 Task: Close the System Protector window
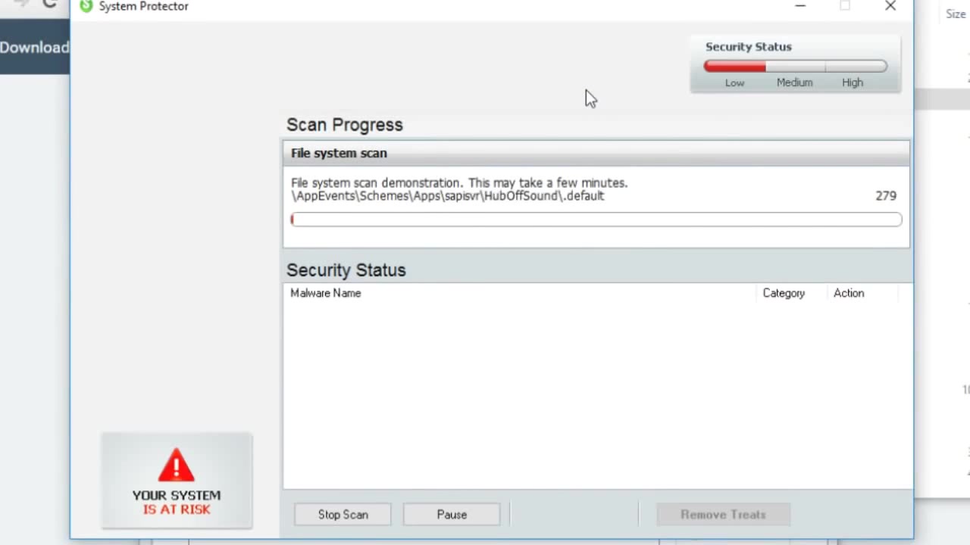pyautogui.click(x=890, y=6)
